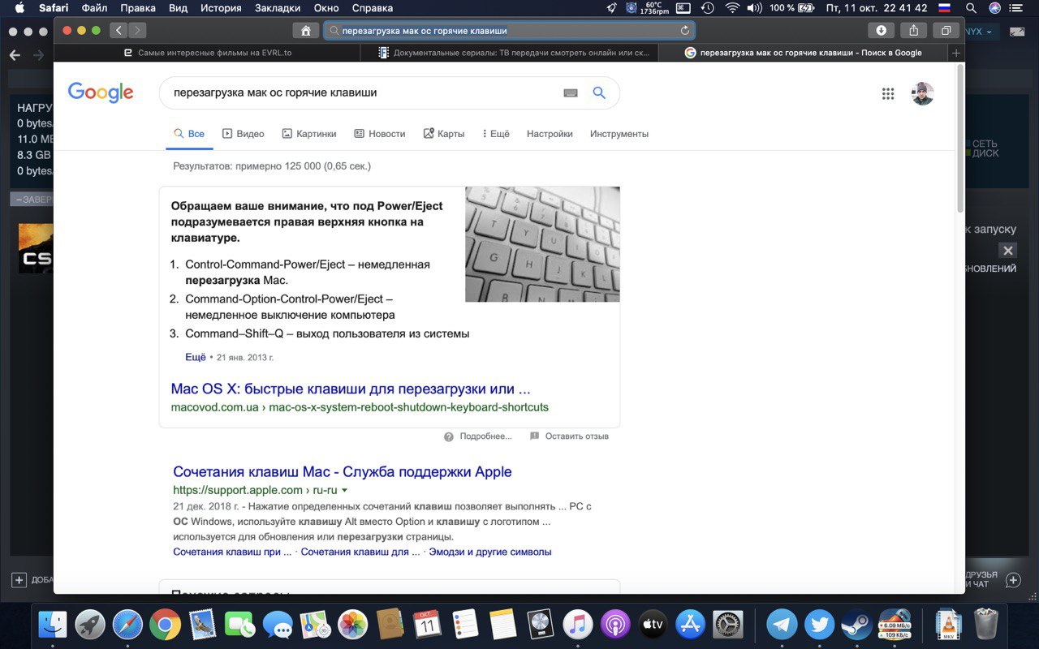Open the Google account avatar
The height and width of the screenshot is (649, 1039).
(x=922, y=93)
